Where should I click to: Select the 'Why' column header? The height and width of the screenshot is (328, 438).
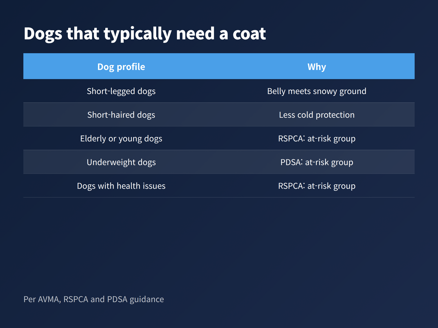click(317, 66)
